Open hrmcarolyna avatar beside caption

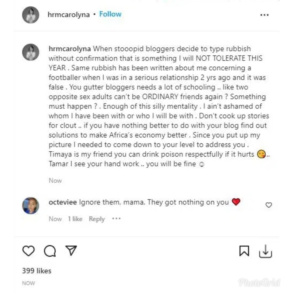click(x=31, y=52)
